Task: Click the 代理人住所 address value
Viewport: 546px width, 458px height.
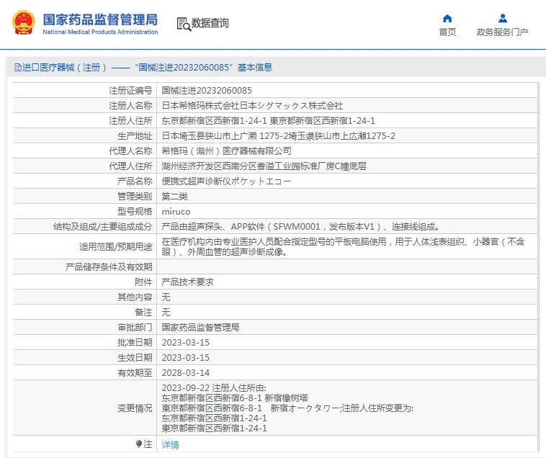Action: [264, 166]
